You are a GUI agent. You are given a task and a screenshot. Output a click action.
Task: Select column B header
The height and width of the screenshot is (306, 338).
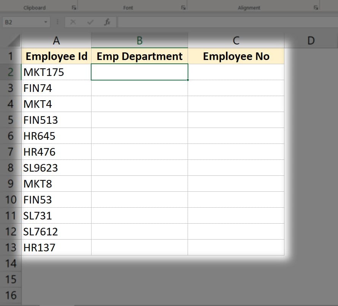point(139,41)
